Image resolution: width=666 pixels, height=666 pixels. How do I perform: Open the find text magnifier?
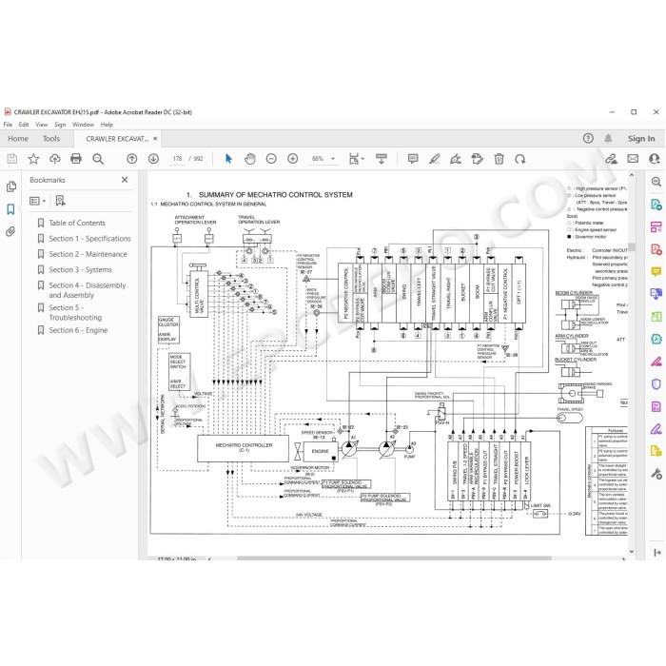pos(98,159)
